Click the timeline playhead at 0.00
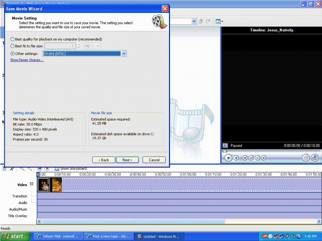This screenshot has height=241, width=322. [38, 174]
